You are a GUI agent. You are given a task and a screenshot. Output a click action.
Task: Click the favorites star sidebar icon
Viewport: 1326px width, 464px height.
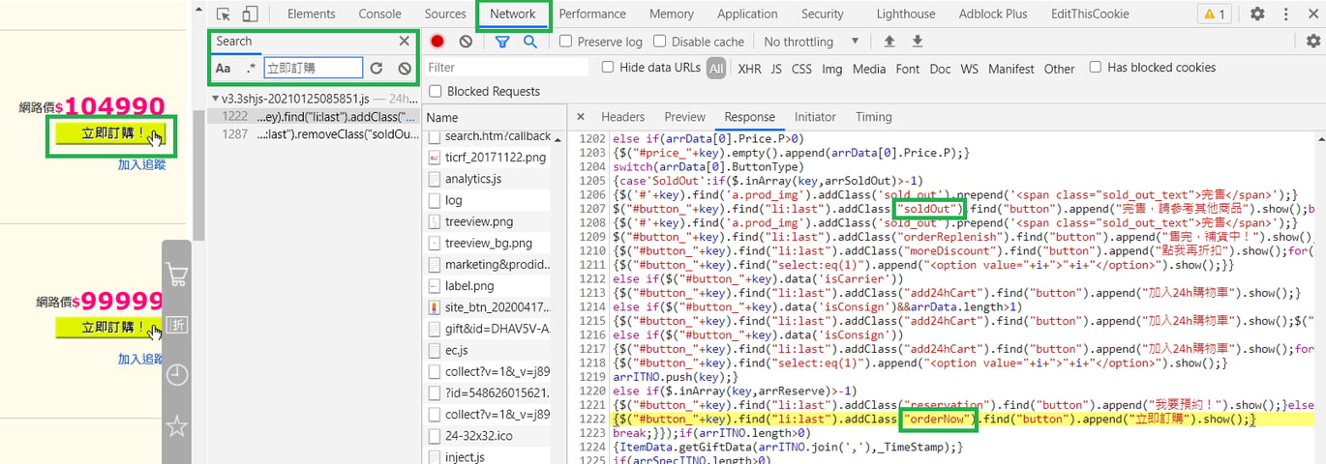tap(177, 425)
